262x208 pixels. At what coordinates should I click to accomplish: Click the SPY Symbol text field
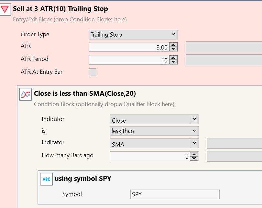pos(175,194)
